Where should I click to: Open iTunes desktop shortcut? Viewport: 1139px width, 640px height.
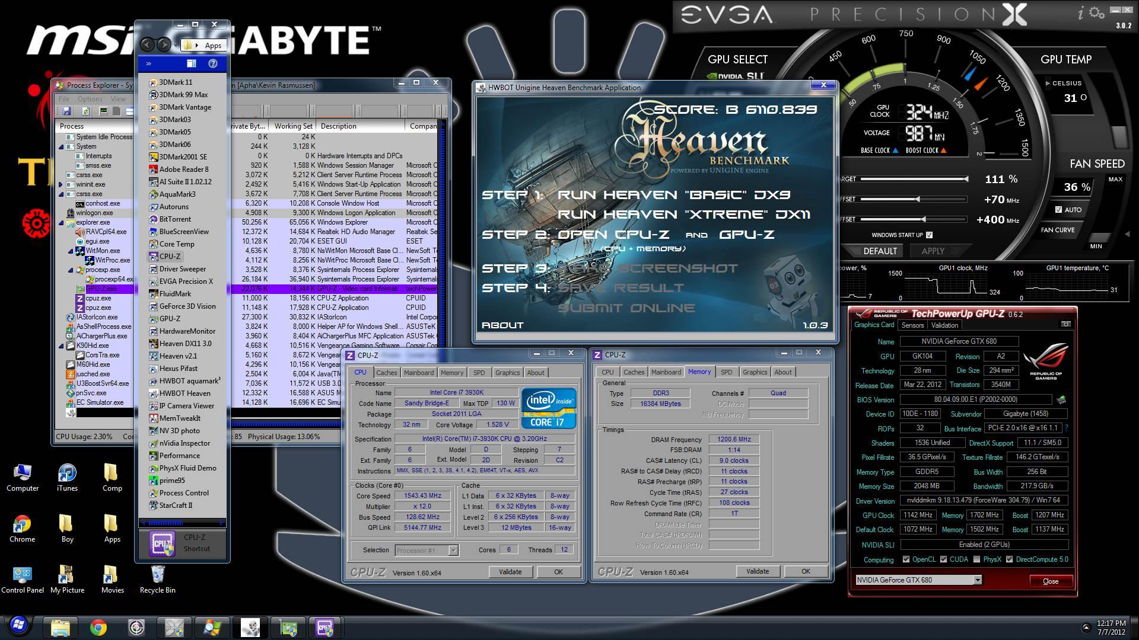(67, 478)
